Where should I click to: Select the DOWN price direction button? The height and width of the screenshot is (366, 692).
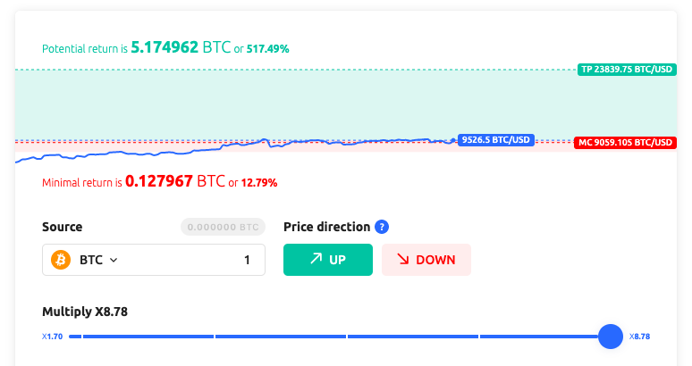pyautogui.click(x=426, y=260)
